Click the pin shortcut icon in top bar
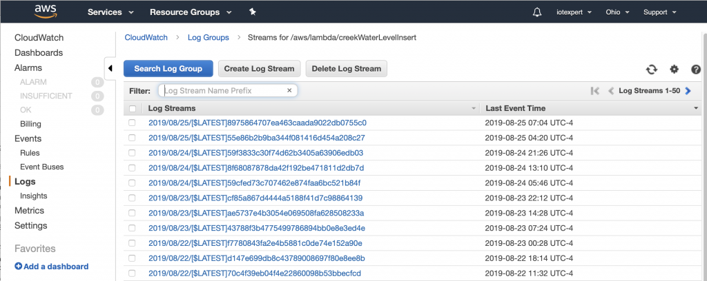The height and width of the screenshot is (281, 707). [253, 12]
